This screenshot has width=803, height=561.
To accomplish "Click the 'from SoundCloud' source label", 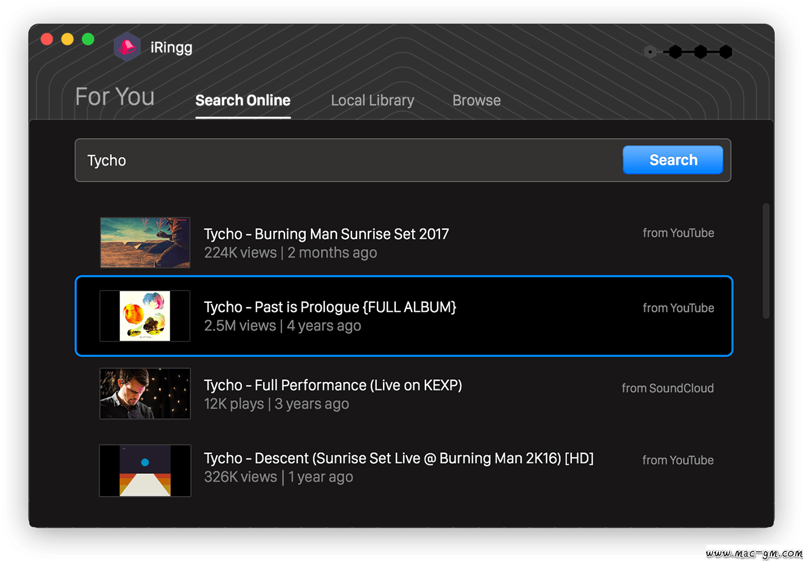I will pyautogui.click(x=667, y=388).
